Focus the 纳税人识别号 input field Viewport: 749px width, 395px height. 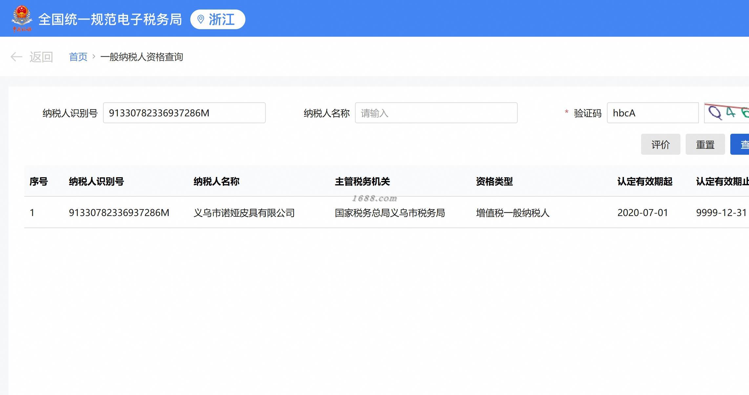point(184,113)
